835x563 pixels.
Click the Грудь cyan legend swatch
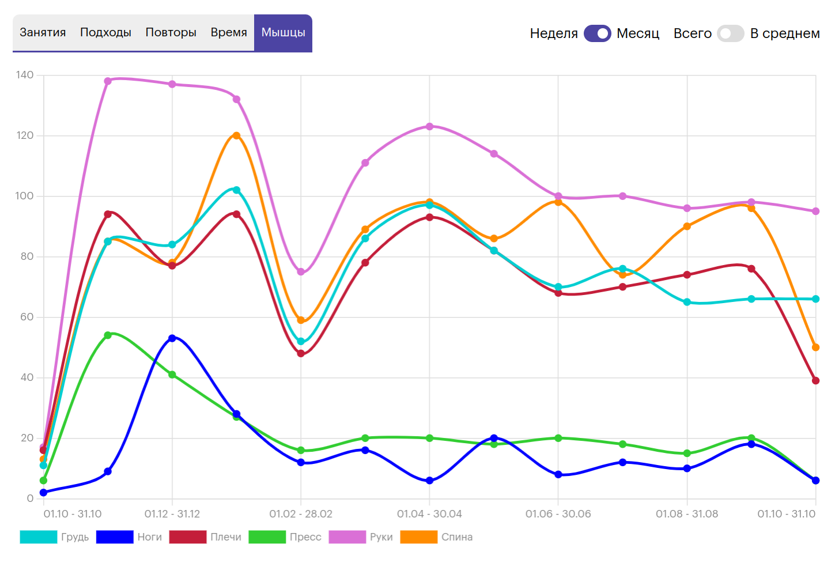(x=38, y=537)
